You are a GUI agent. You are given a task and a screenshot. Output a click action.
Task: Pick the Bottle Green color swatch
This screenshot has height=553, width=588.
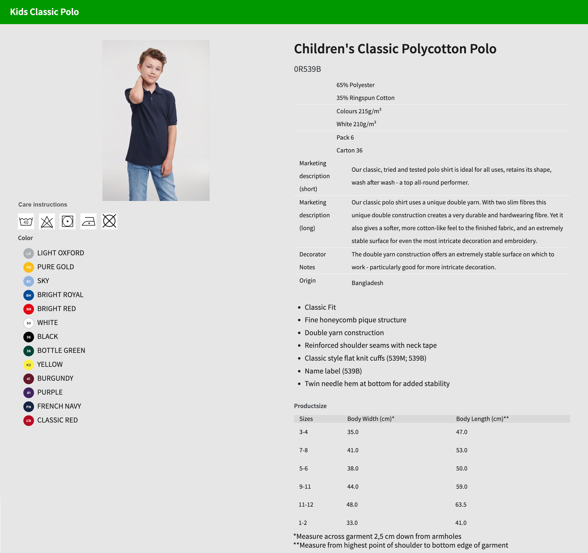(x=29, y=351)
